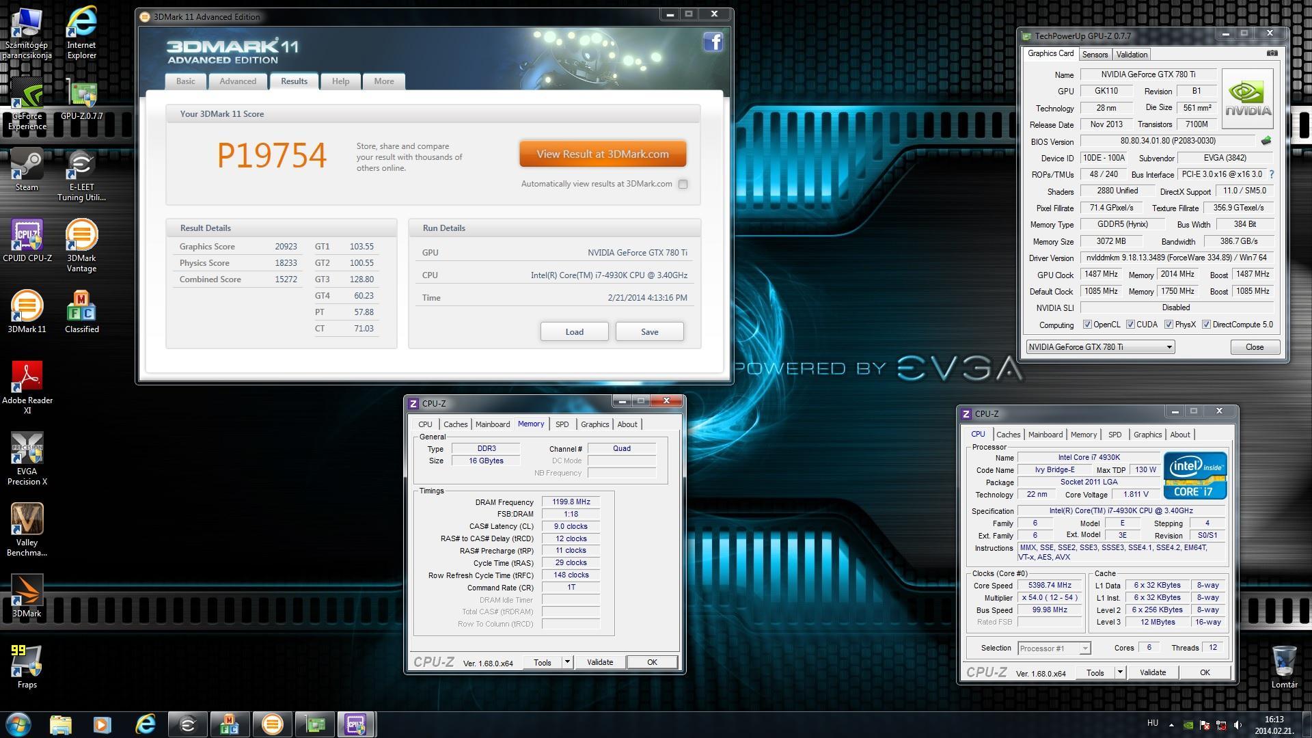Expand the GPU selection dropdown in GPU-Z
Image resolution: width=1312 pixels, height=738 pixels.
[x=1169, y=347]
